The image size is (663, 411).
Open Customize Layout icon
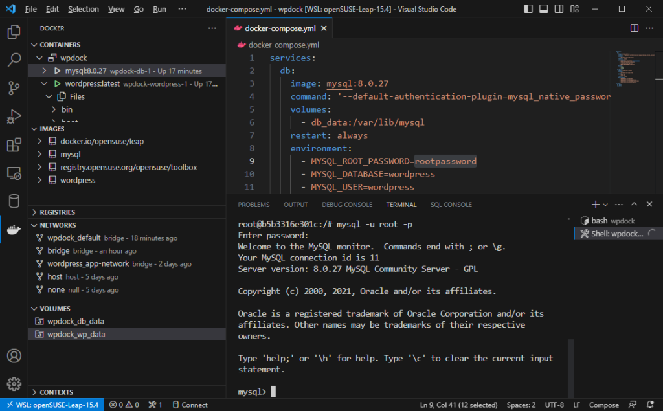point(574,9)
